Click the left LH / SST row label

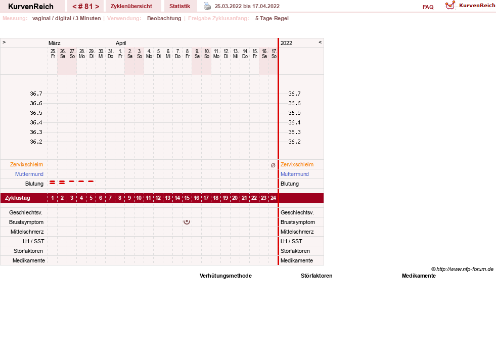pos(33,241)
